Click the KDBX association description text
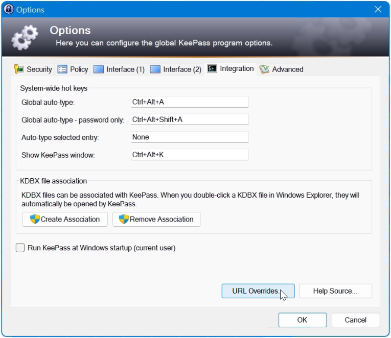The width and height of the screenshot is (391, 338). click(x=190, y=200)
